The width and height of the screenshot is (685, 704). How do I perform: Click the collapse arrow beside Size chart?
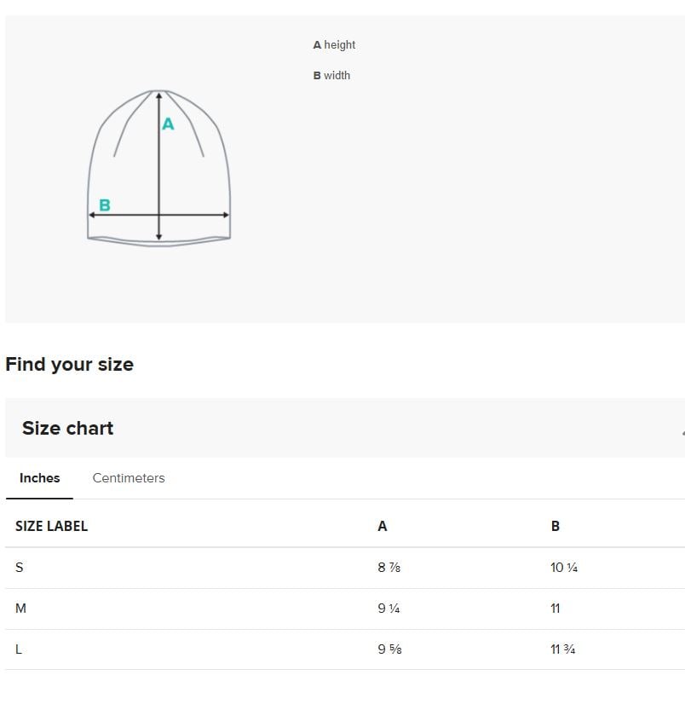[x=682, y=432]
